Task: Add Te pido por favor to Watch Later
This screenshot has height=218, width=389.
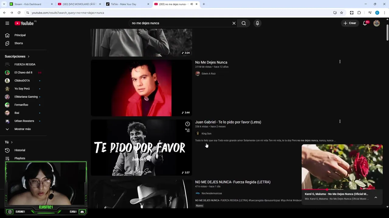Action: pos(188,124)
